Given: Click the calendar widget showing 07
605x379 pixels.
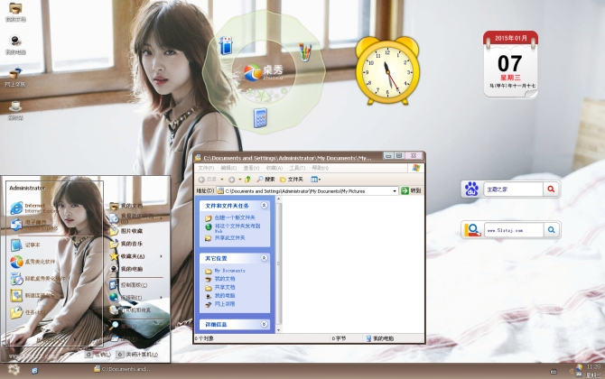Looking at the screenshot, I should [x=510, y=64].
